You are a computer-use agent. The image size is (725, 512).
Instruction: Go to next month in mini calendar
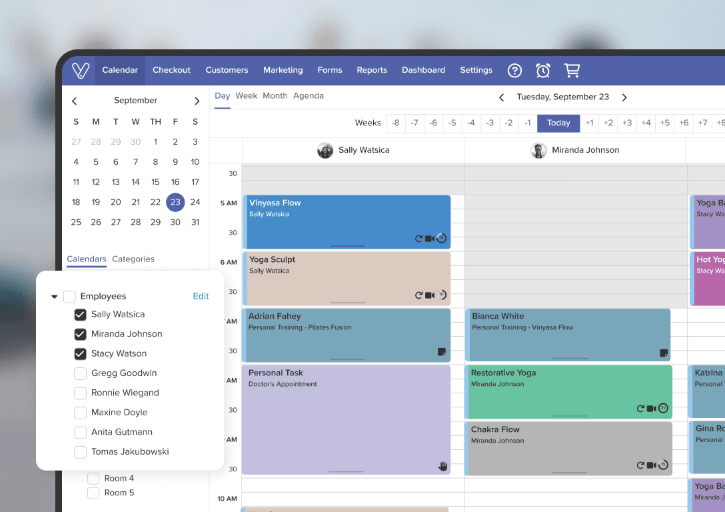(197, 101)
